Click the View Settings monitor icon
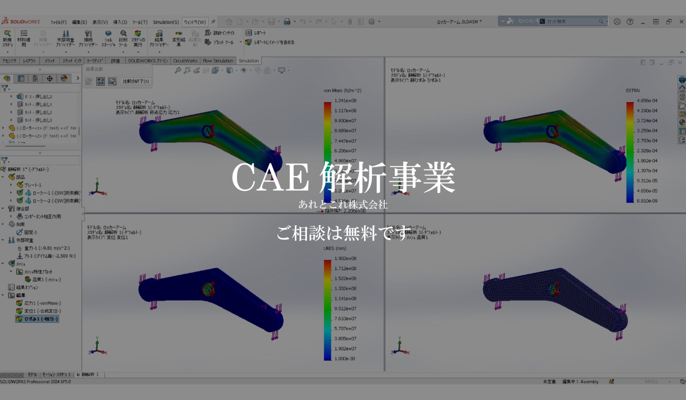The width and height of the screenshot is (686, 400). coord(282,70)
